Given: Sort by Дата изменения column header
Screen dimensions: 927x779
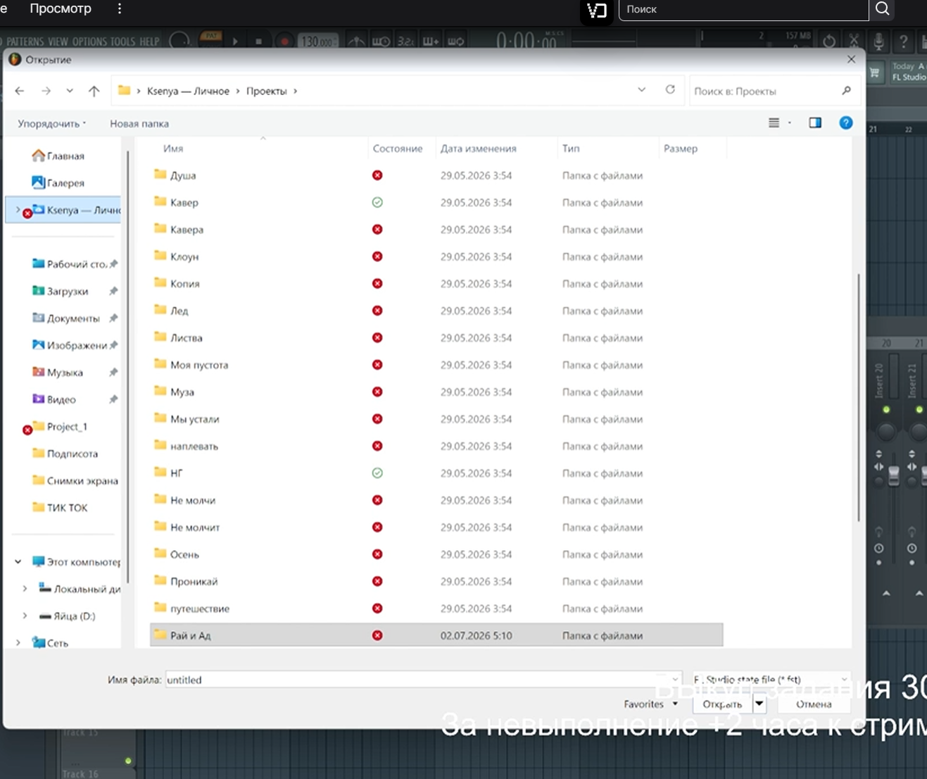Looking at the screenshot, I should pos(479,148).
